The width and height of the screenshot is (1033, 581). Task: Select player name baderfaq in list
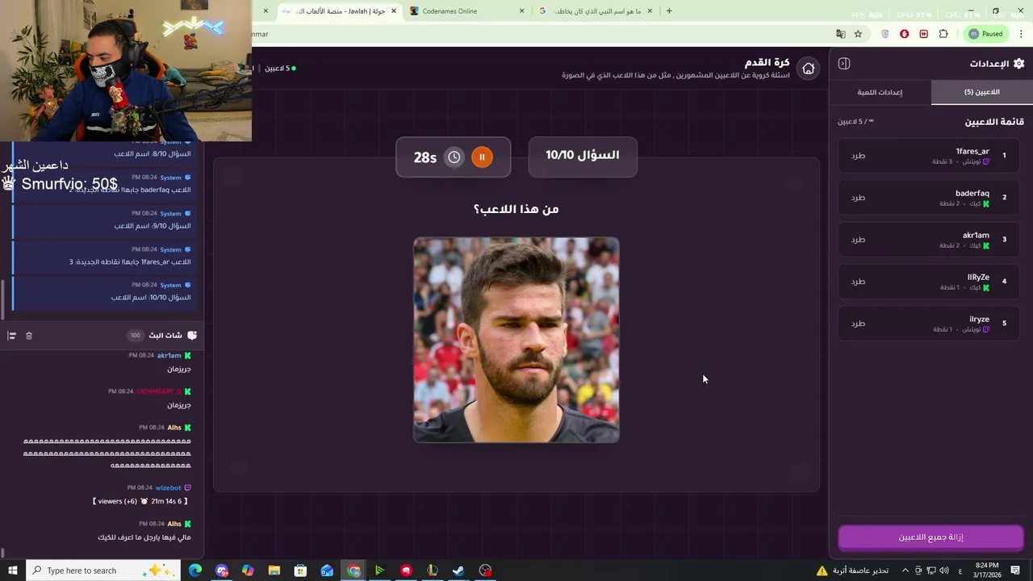click(972, 194)
